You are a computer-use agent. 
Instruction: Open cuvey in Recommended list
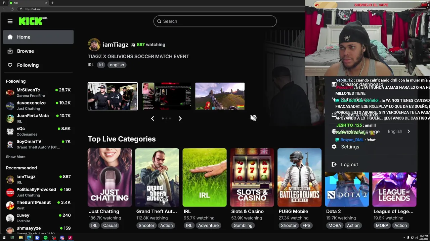pos(38,218)
